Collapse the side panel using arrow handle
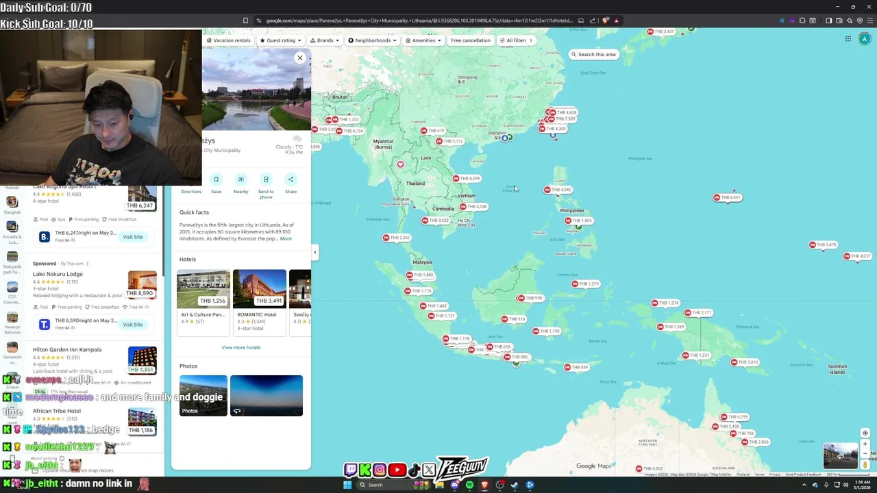 [314, 252]
